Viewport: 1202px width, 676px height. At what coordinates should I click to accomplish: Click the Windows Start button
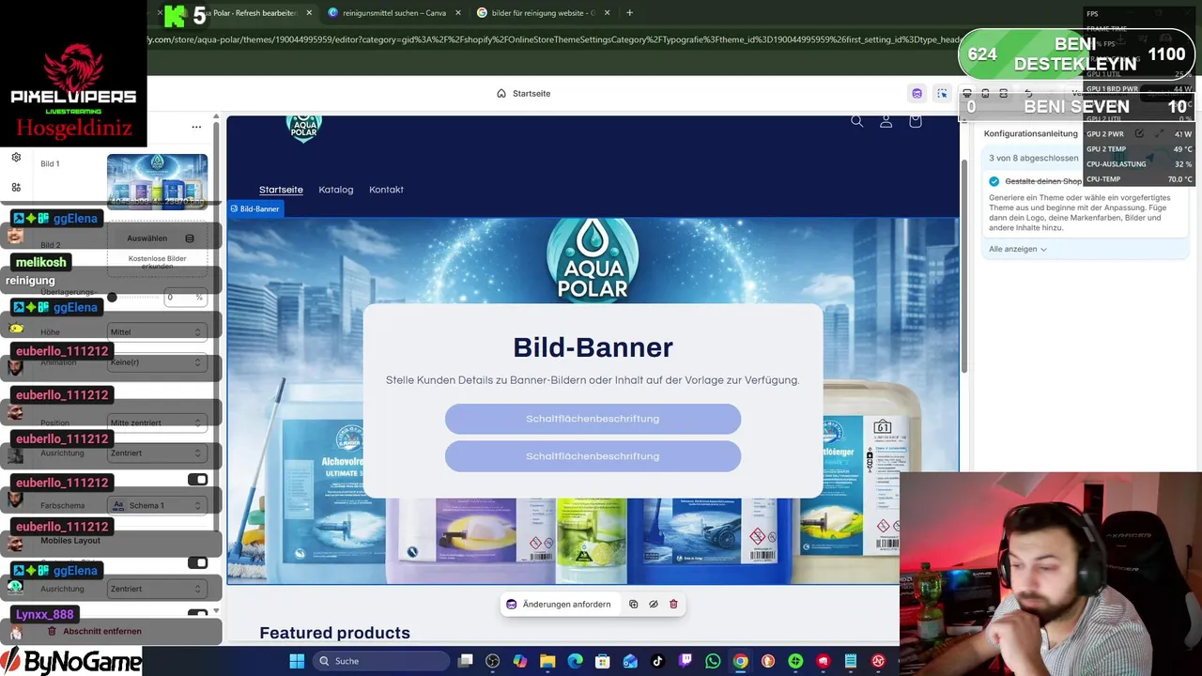[297, 661]
